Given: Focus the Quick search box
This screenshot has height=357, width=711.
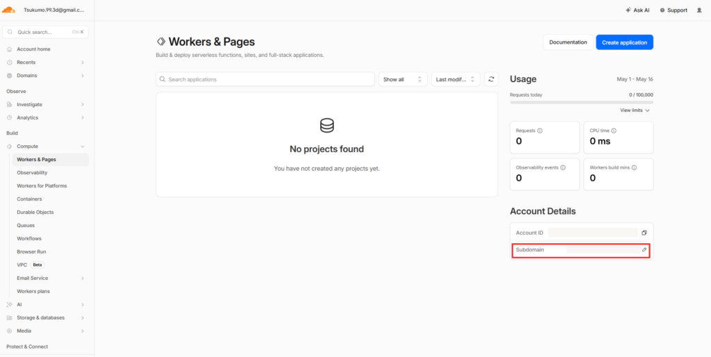Looking at the screenshot, I should [45, 32].
